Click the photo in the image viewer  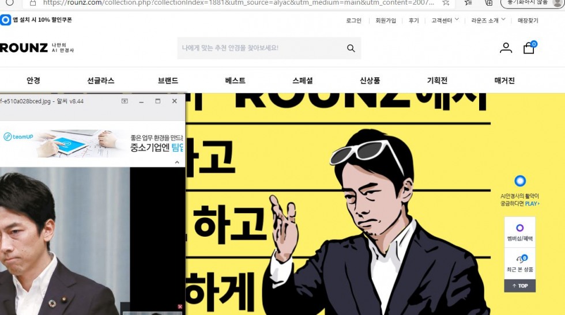pos(65,241)
